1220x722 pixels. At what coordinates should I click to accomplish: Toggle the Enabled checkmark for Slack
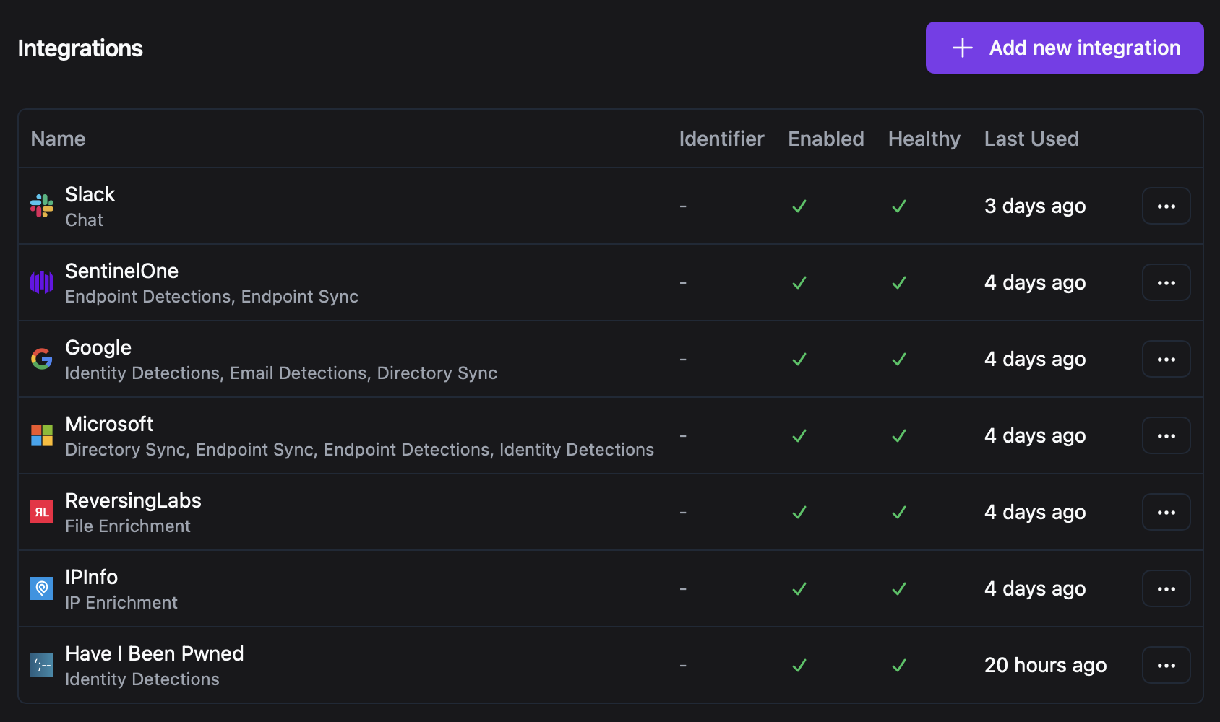(x=799, y=206)
